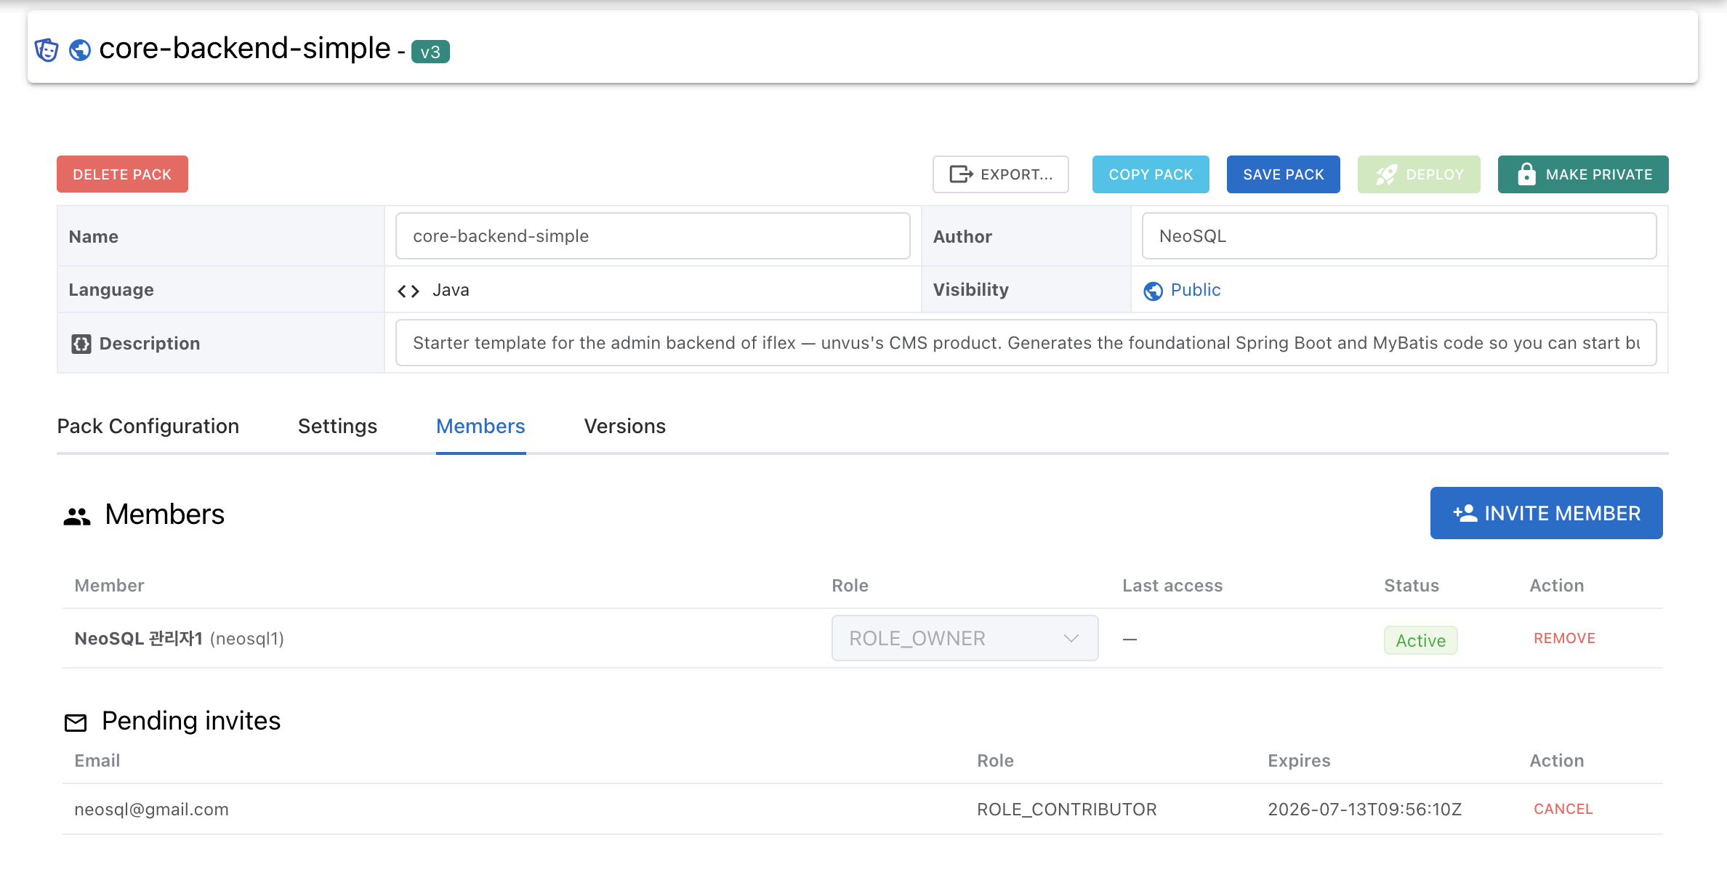
Task: Click the Save Pack button
Action: 1283,174
